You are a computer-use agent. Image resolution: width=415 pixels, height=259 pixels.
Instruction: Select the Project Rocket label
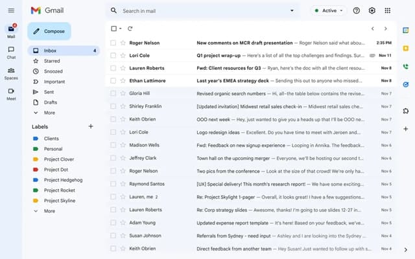point(59,190)
